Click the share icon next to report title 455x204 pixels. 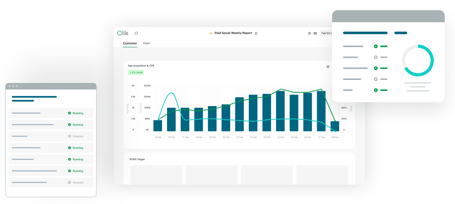pyautogui.click(x=256, y=33)
